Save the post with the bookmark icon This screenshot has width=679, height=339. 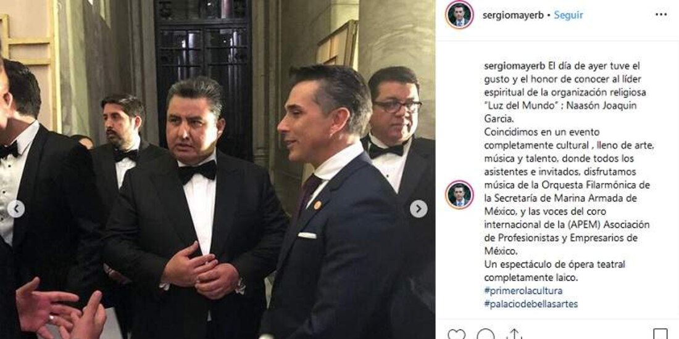[x=660, y=334]
